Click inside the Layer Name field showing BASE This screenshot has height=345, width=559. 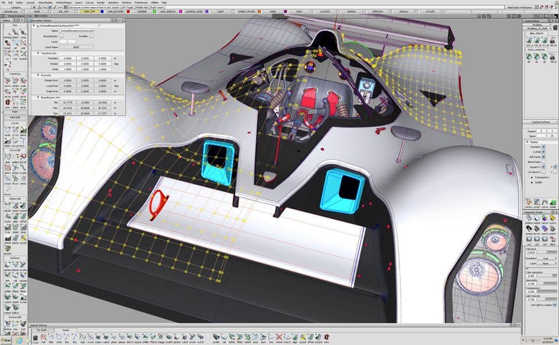coord(76,47)
